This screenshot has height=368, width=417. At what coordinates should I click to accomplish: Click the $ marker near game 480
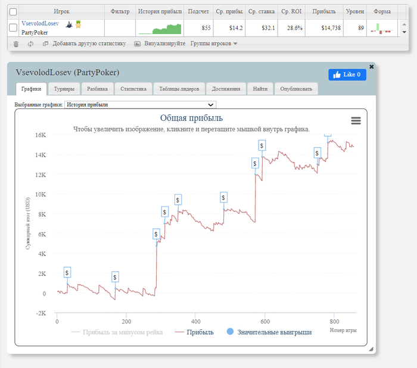223,198
